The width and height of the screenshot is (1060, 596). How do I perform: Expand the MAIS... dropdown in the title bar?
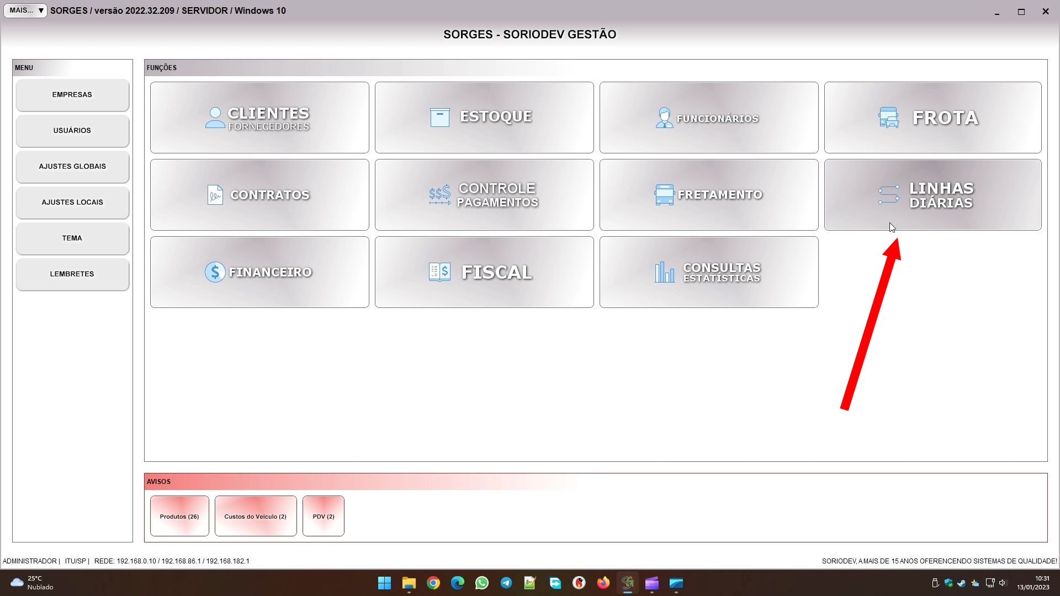pos(25,10)
